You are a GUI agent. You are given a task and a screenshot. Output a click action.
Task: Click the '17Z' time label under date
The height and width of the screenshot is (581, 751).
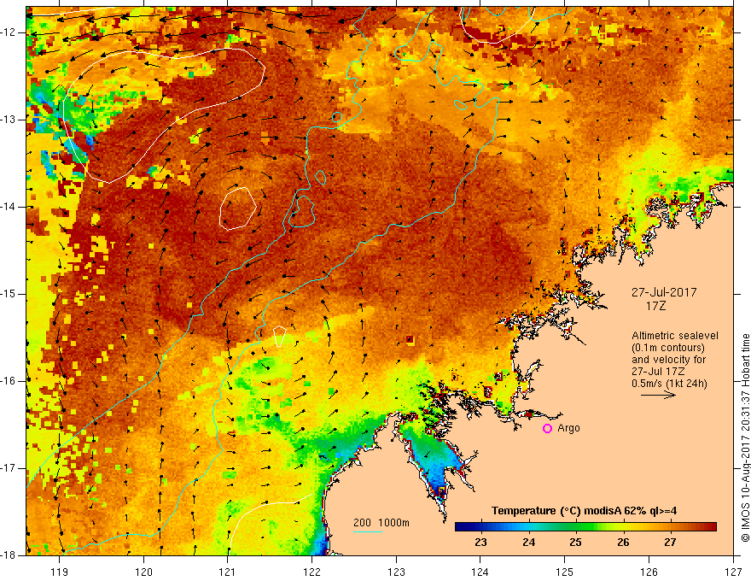point(655,306)
